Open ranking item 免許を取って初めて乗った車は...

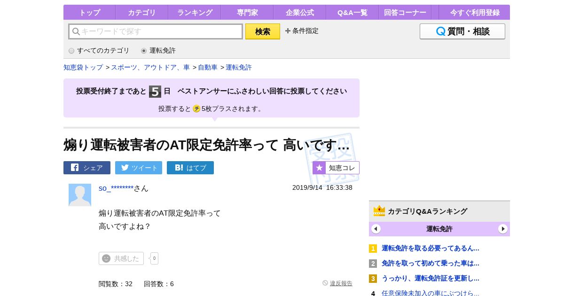click(x=431, y=263)
